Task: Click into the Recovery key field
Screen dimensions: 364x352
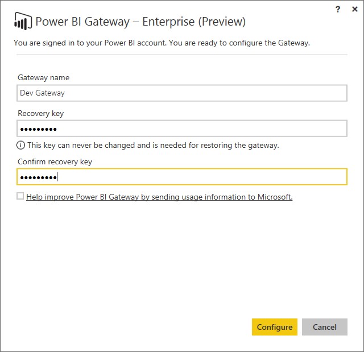Action: 182,129
